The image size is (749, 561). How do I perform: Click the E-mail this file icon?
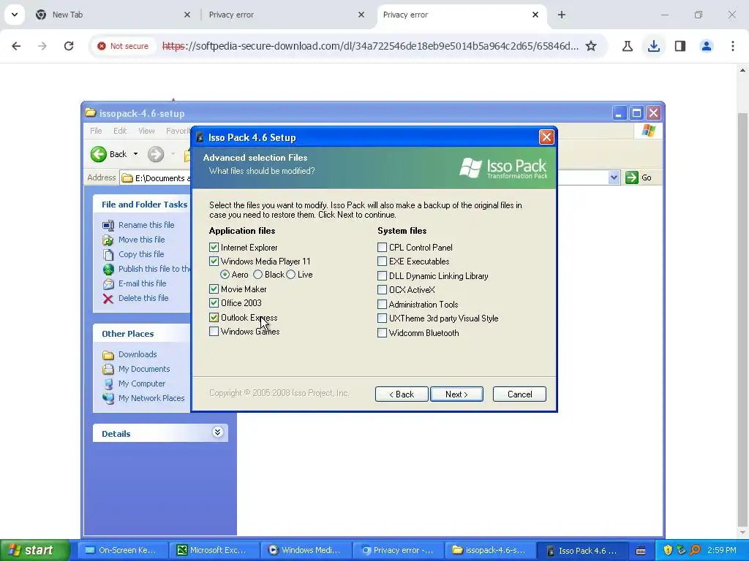tap(108, 284)
